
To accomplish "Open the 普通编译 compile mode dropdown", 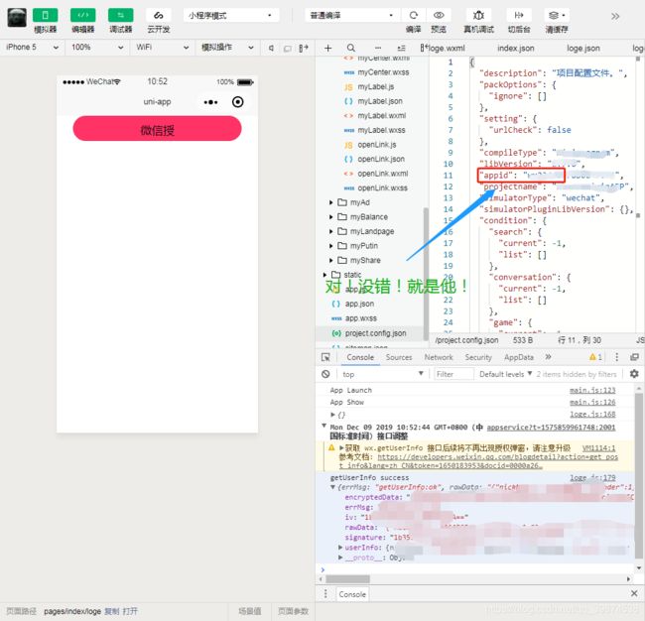I will coord(352,16).
